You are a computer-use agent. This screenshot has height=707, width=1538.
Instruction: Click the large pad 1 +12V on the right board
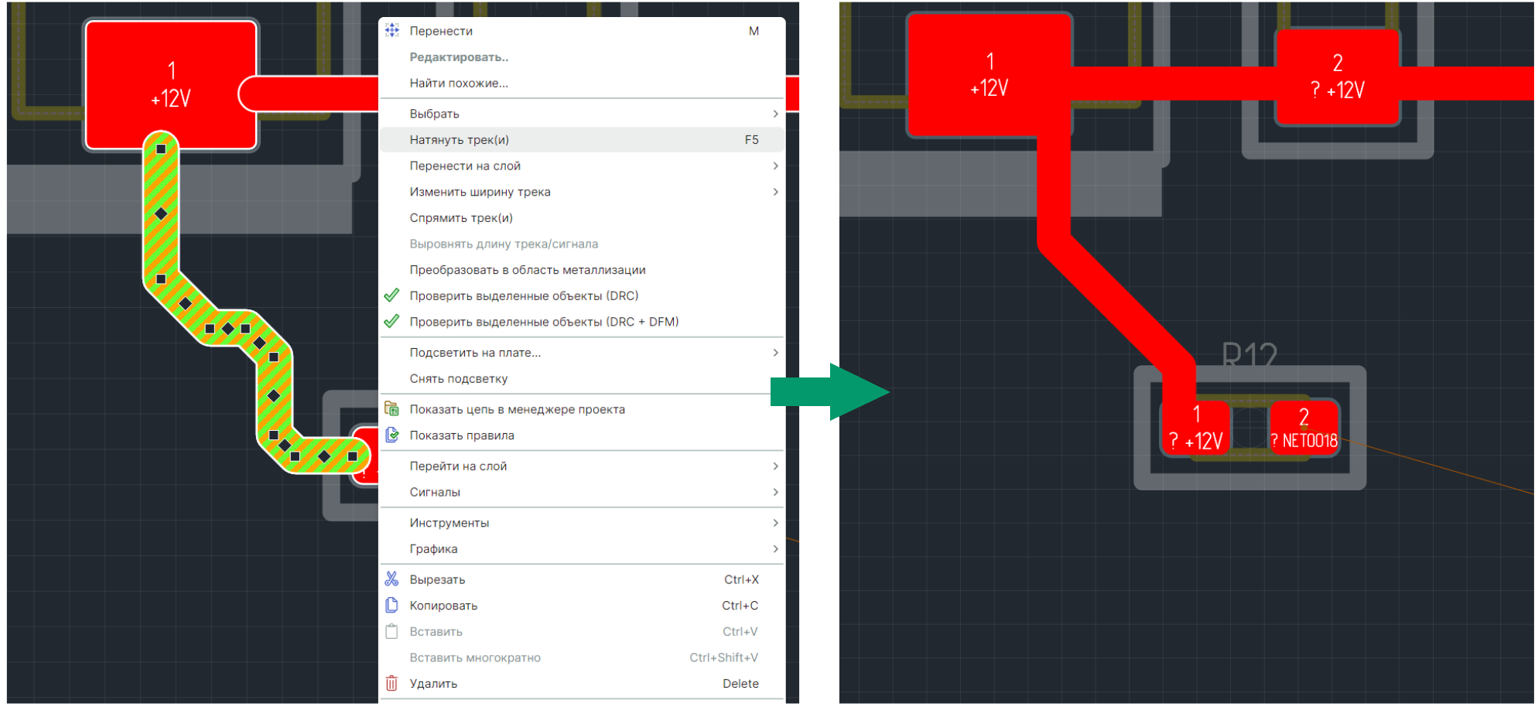989,75
